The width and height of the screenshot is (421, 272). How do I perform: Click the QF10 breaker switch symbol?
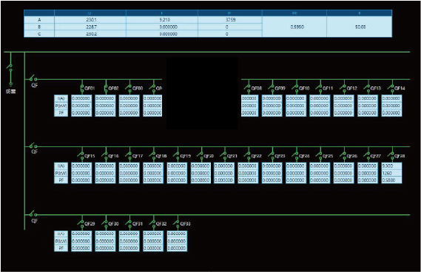pyautogui.click(x=295, y=88)
